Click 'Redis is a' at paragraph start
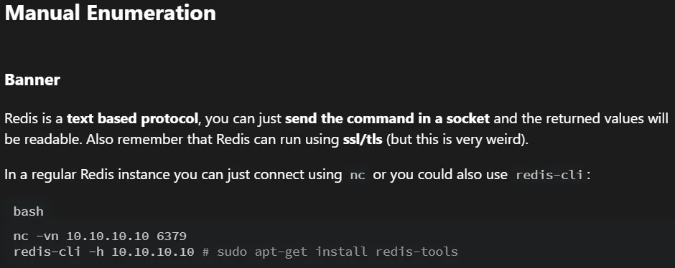The height and width of the screenshot is (268, 675). 34,118
